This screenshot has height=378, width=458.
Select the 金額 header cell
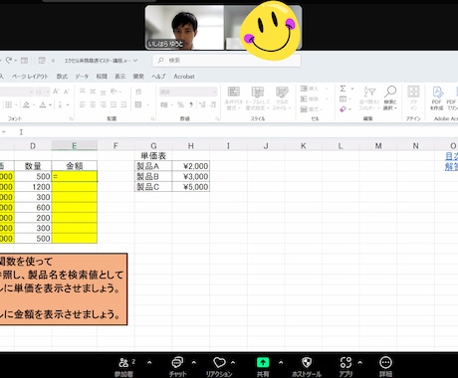point(75,166)
